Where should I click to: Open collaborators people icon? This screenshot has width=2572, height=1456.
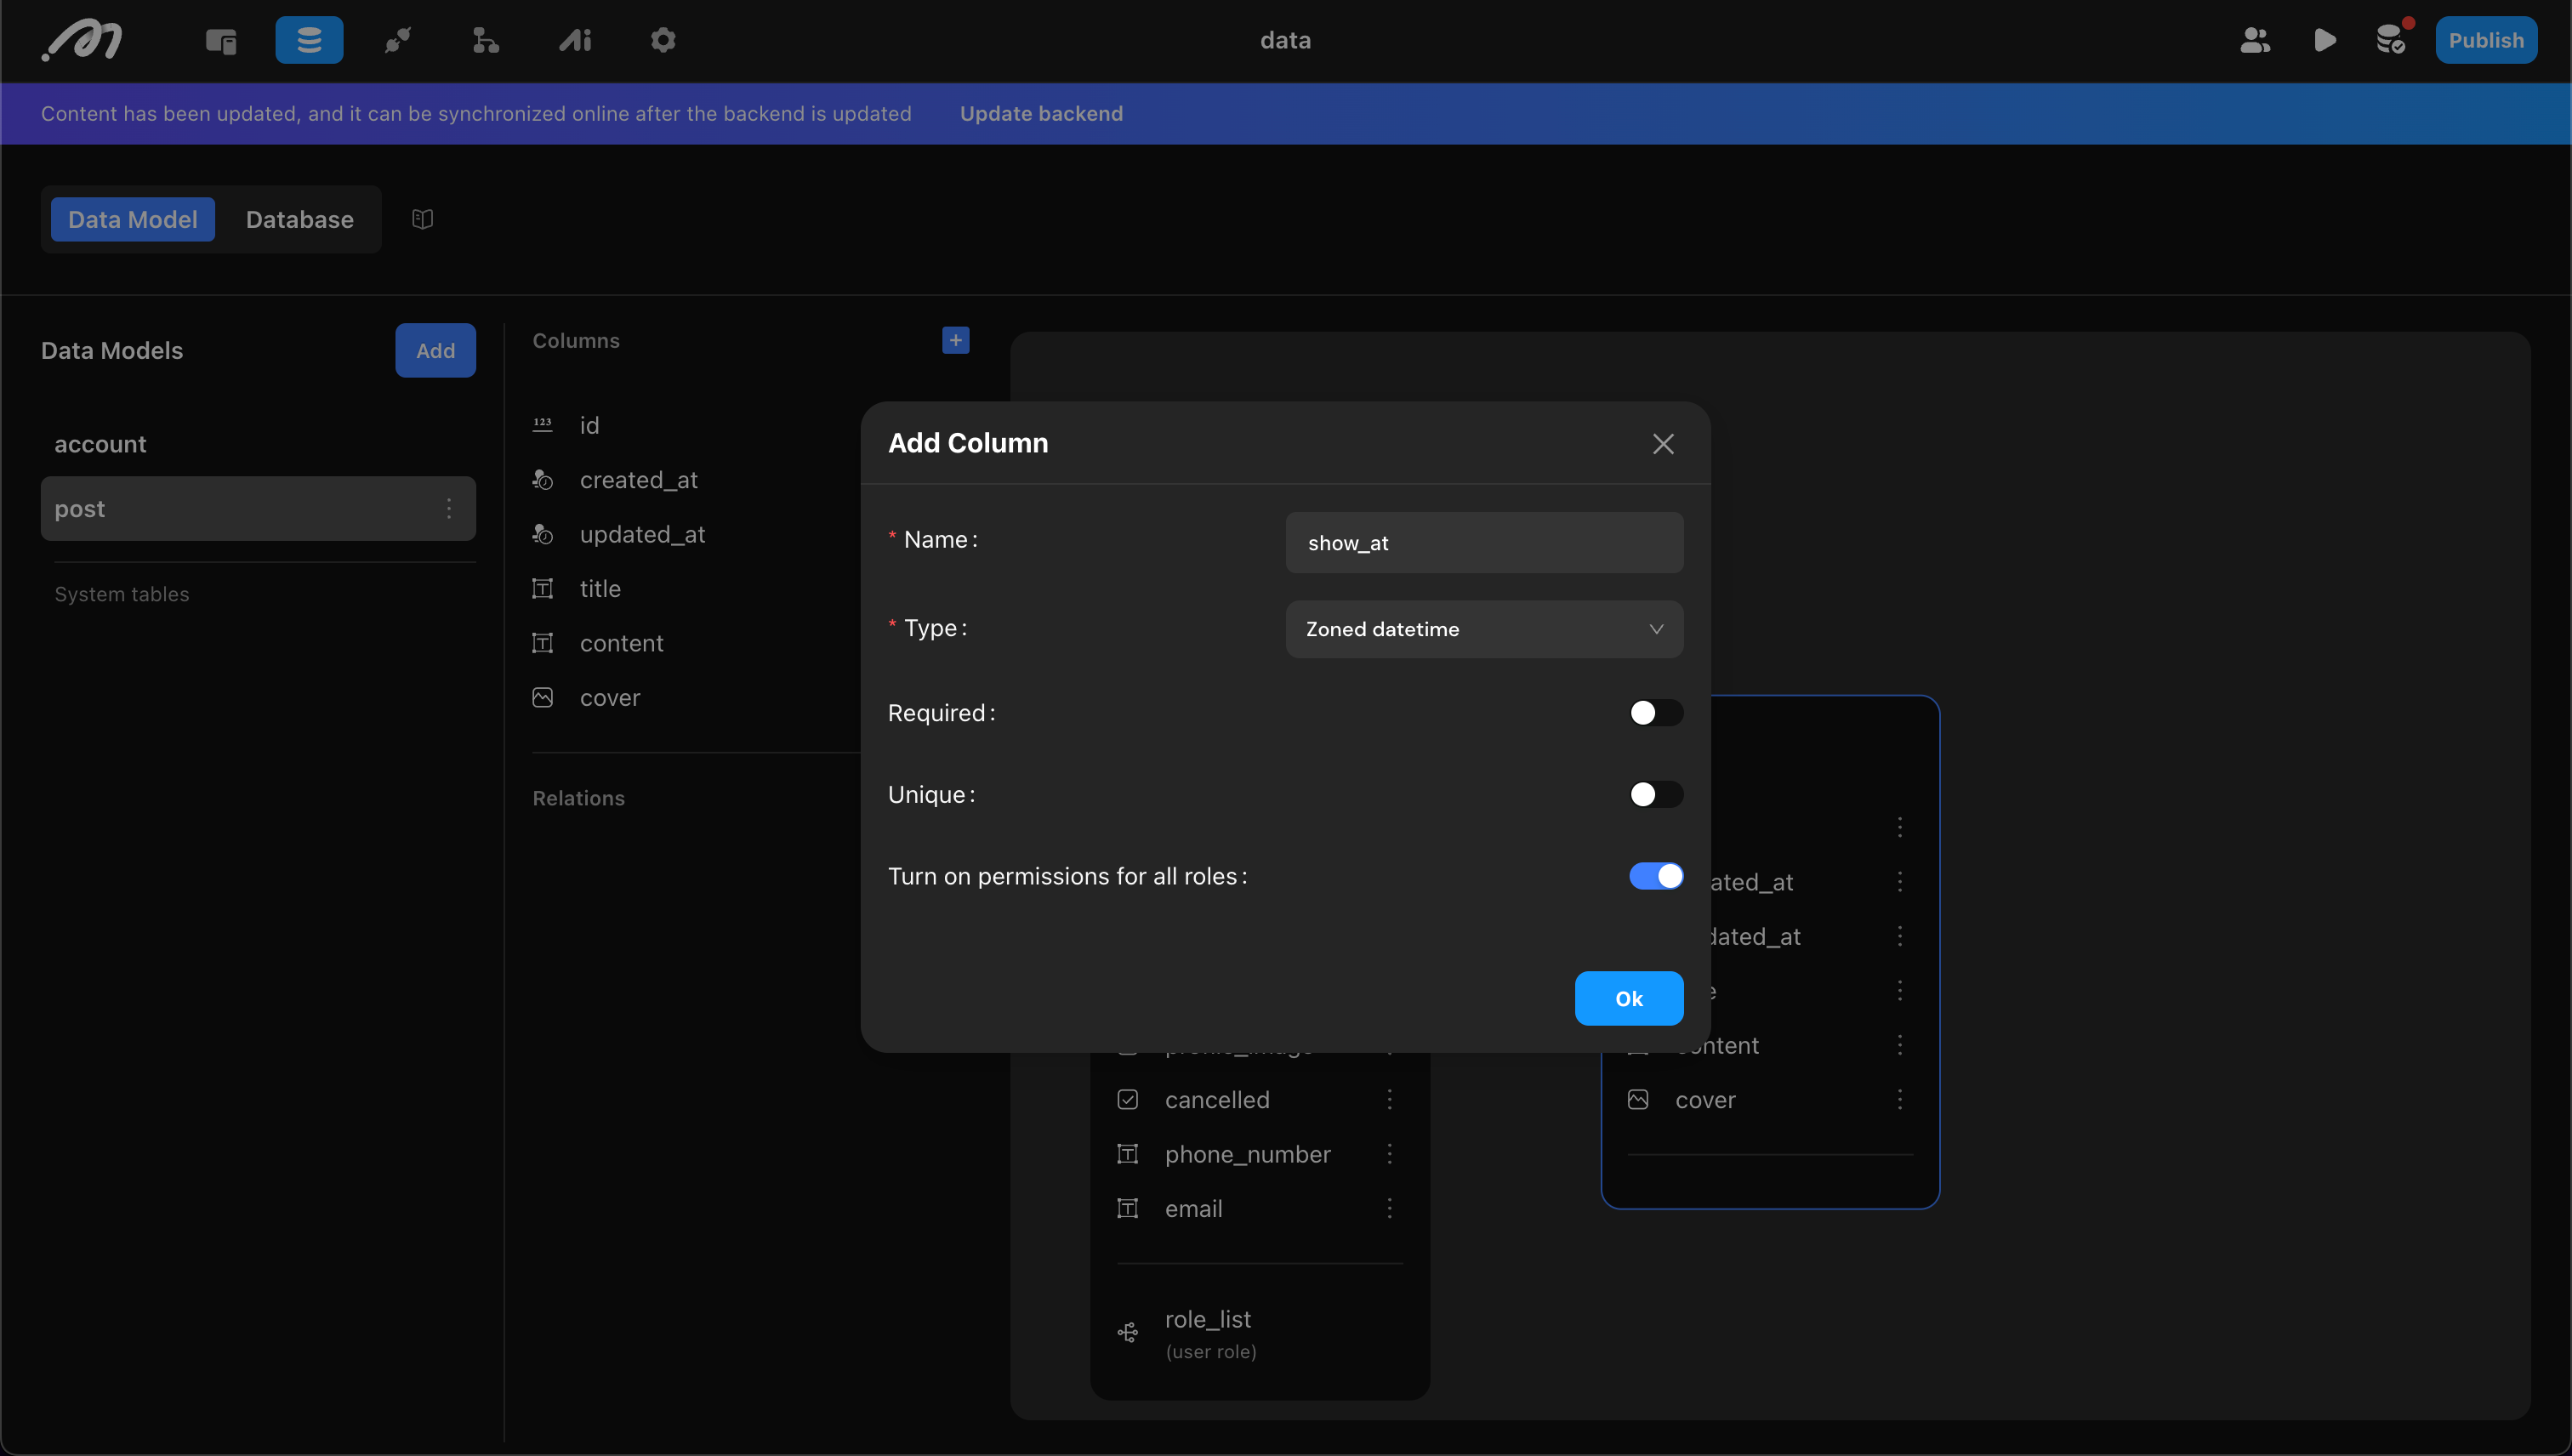click(2255, 41)
